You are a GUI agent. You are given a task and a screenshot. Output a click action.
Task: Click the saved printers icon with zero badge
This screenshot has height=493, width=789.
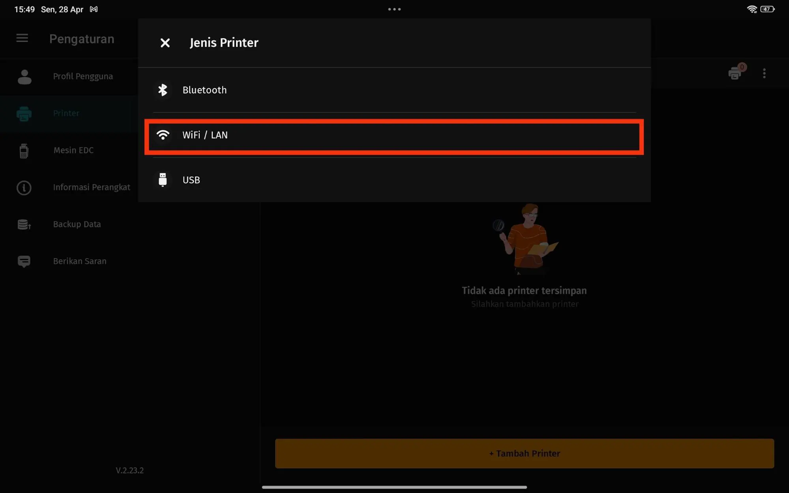tap(735, 73)
